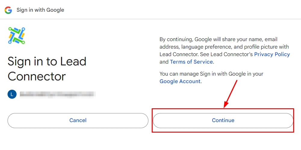Click the Lead Connector app logo
This screenshot has width=301, height=150.
click(x=17, y=36)
